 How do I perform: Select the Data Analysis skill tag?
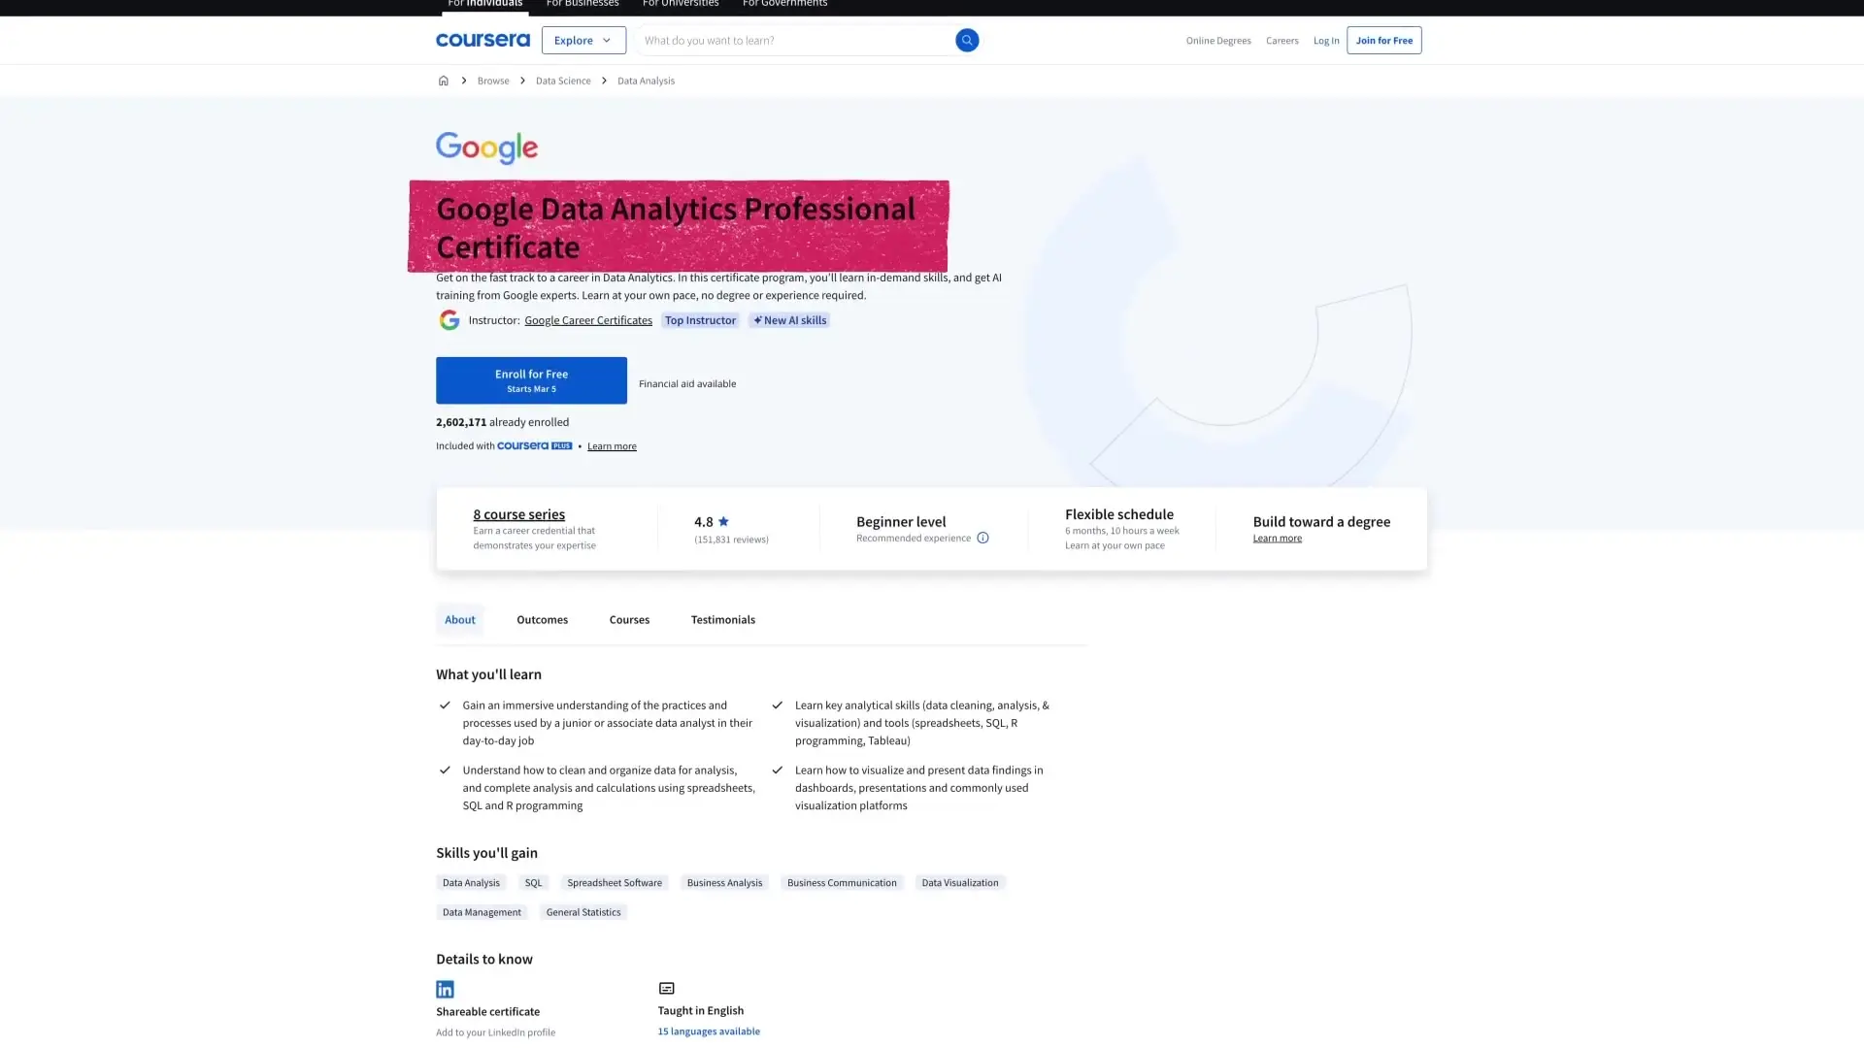point(471,882)
